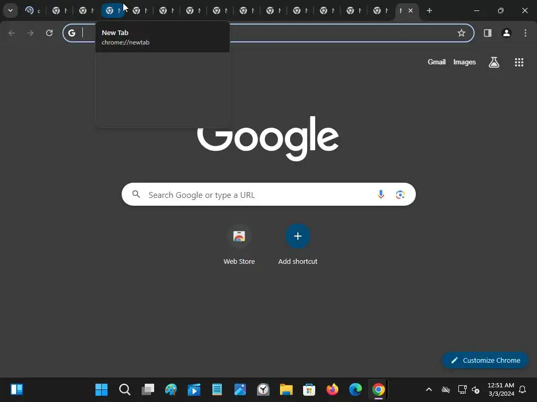Viewport: 537px width, 402px height.
Task: Open the Gmail link
Action: pos(436,62)
